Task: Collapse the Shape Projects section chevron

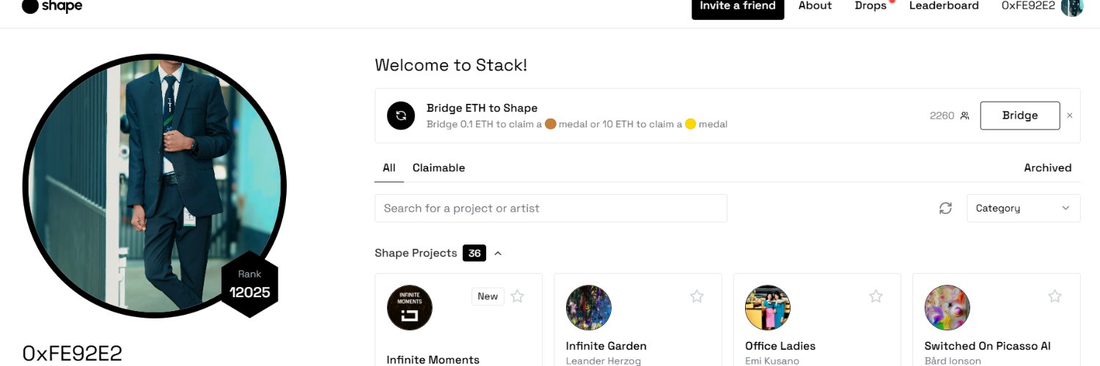Action: 498,253
